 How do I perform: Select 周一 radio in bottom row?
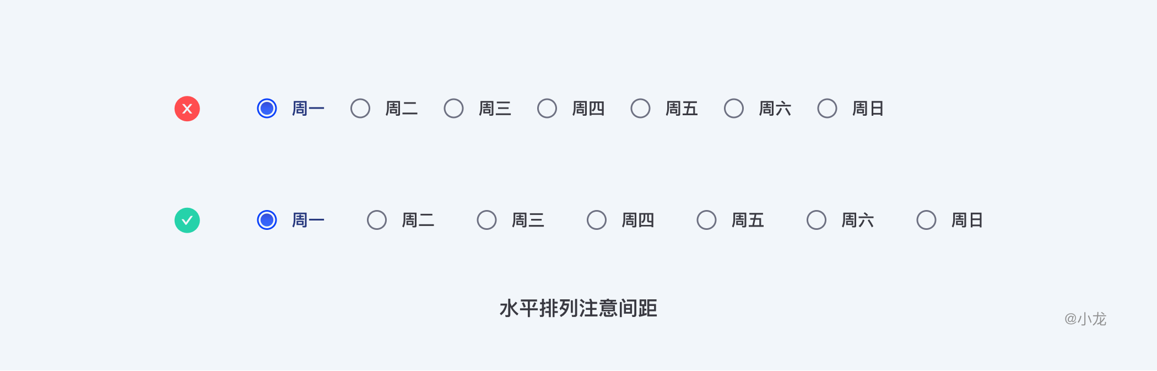(x=267, y=221)
